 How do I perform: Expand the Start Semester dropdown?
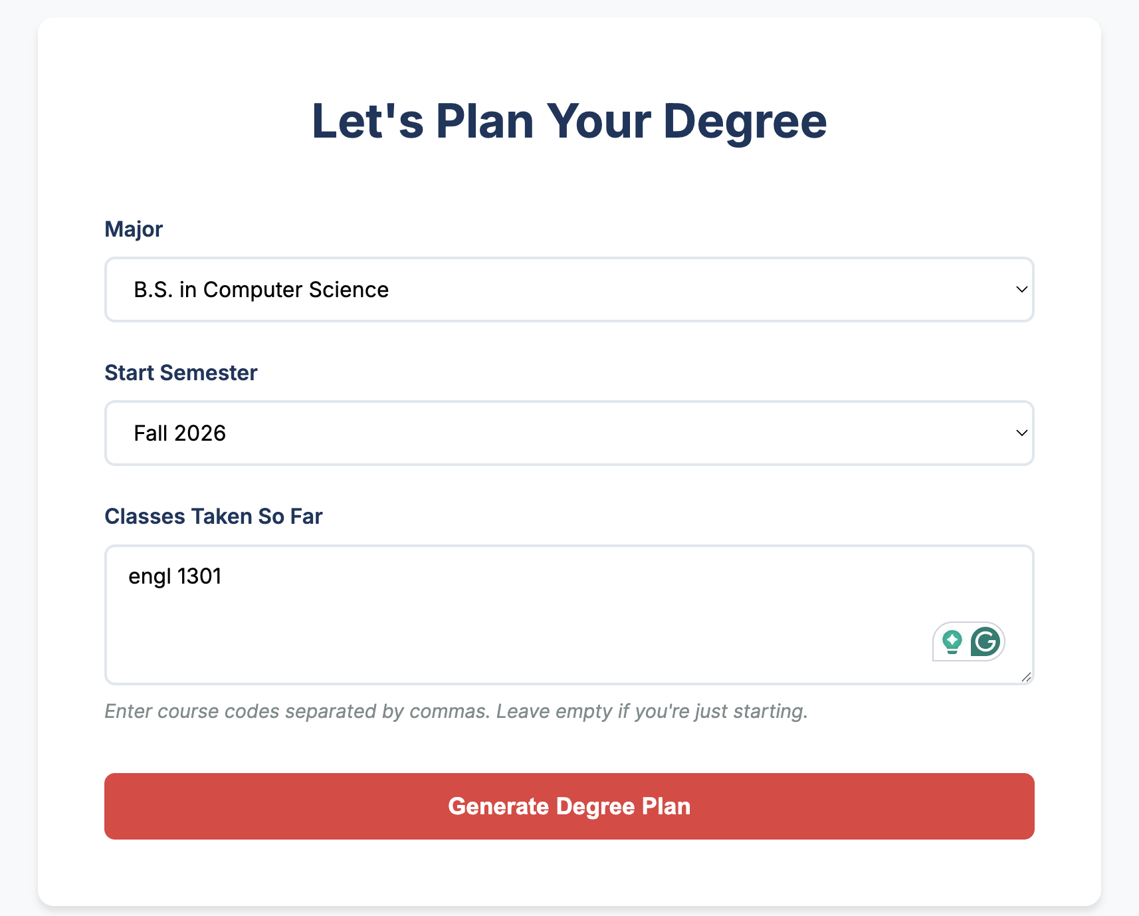[x=569, y=433]
